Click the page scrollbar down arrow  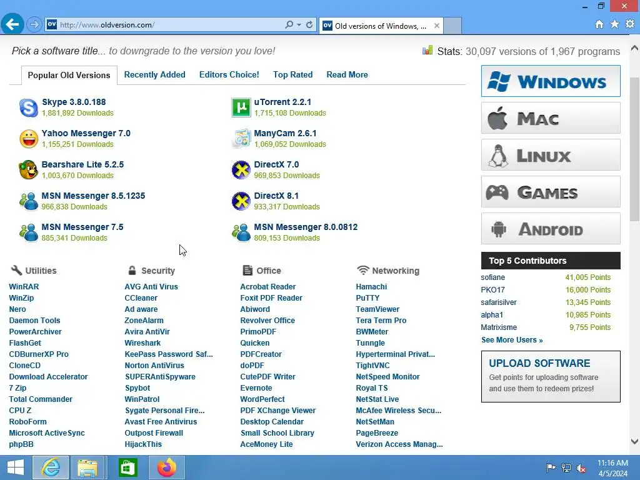[634, 441]
